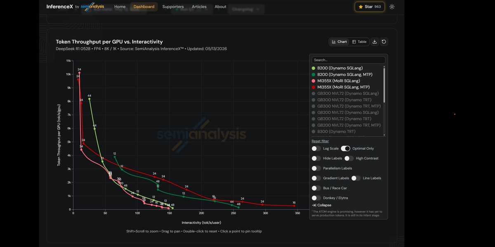This screenshot has width=495, height=247.
Task: Enable the Donkey / Elytra toggle
Action: (316, 198)
